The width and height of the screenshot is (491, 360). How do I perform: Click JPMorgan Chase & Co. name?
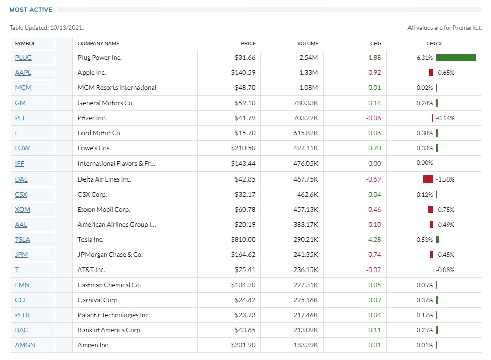click(110, 255)
